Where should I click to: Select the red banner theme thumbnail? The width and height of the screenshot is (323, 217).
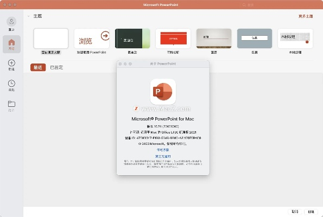point(173,39)
